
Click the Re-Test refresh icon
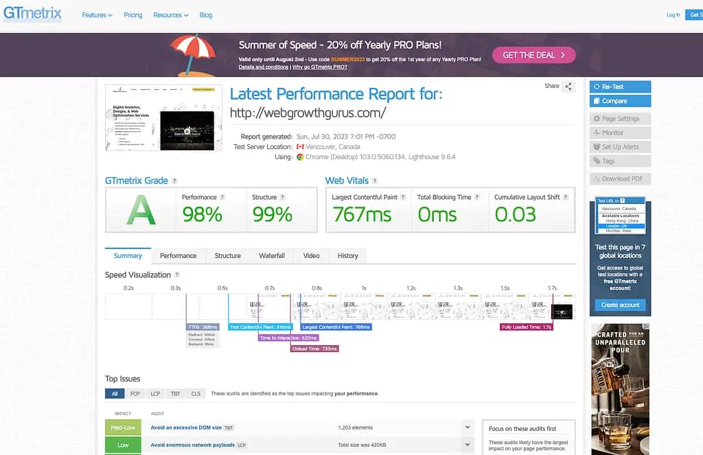tap(597, 86)
